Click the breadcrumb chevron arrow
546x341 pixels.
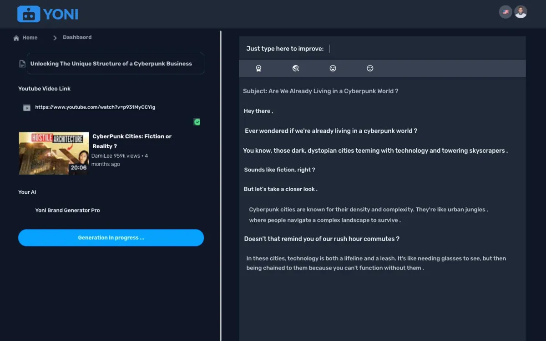[x=55, y=38]
